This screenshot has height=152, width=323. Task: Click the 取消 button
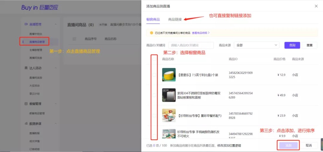click(308, 146)
